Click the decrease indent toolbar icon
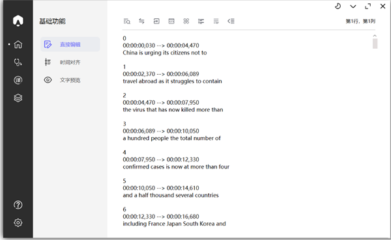 [x=231, y=21]
